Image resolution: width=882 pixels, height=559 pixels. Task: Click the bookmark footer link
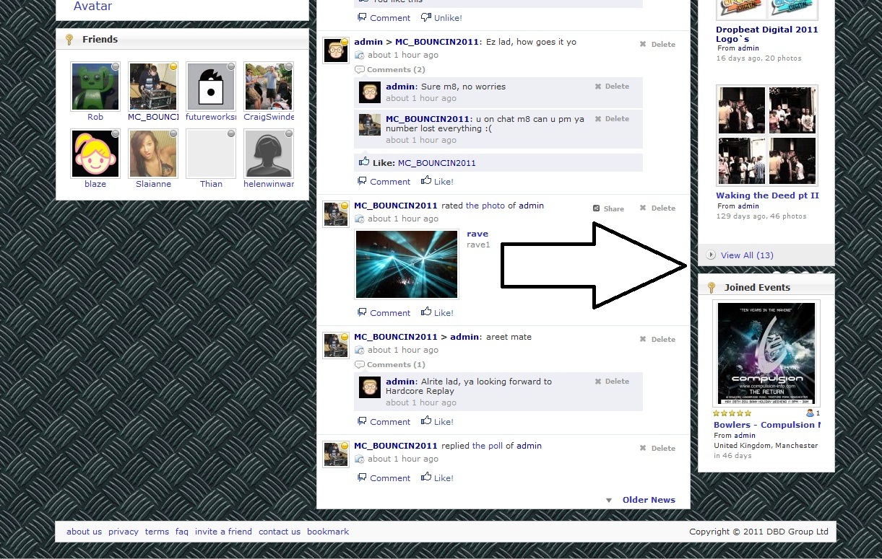click(x=328, y=532)
